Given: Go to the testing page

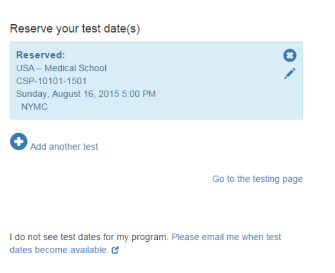Looking at the screenshot, I should [257, 179].
